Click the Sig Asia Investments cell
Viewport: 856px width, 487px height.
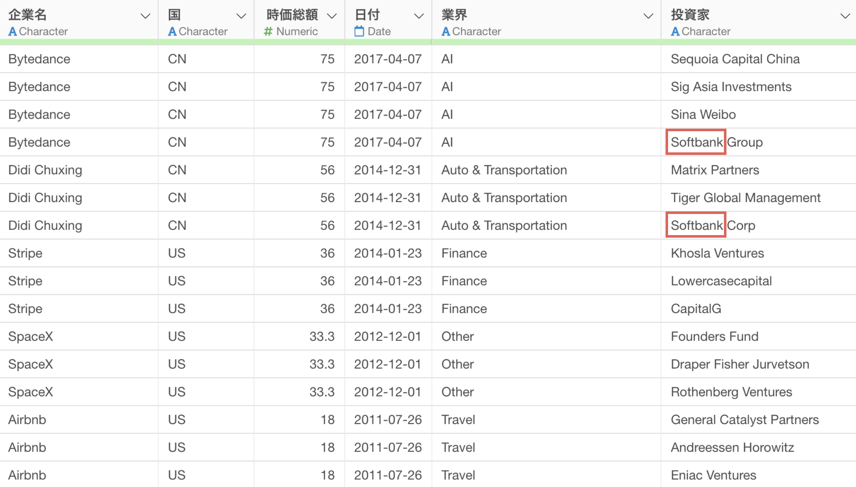pyautogui.click(x=759, y=87)
